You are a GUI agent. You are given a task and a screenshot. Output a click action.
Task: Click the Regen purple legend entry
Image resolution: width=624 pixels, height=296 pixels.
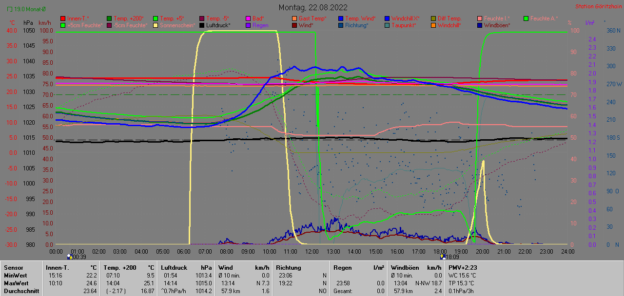coord(256,25)
